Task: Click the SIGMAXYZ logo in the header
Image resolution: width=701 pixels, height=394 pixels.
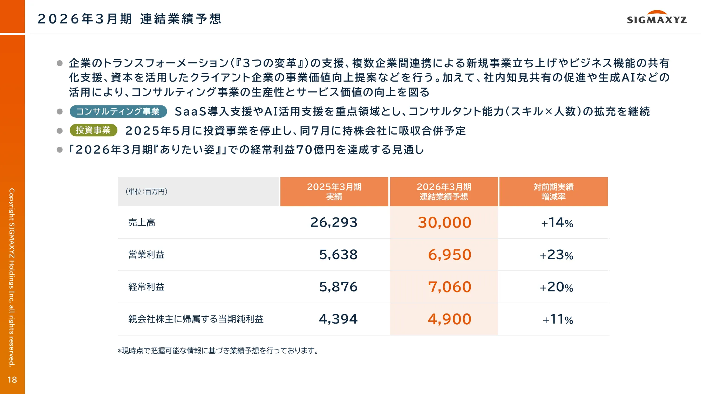Action: [x=656, y=18]
